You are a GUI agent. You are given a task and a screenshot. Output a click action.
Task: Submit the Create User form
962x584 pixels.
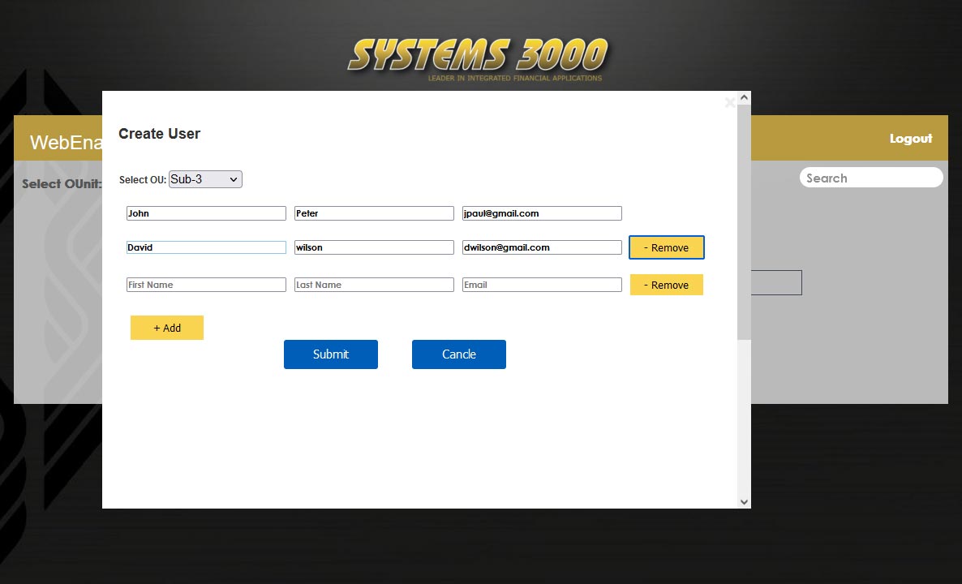330,354
